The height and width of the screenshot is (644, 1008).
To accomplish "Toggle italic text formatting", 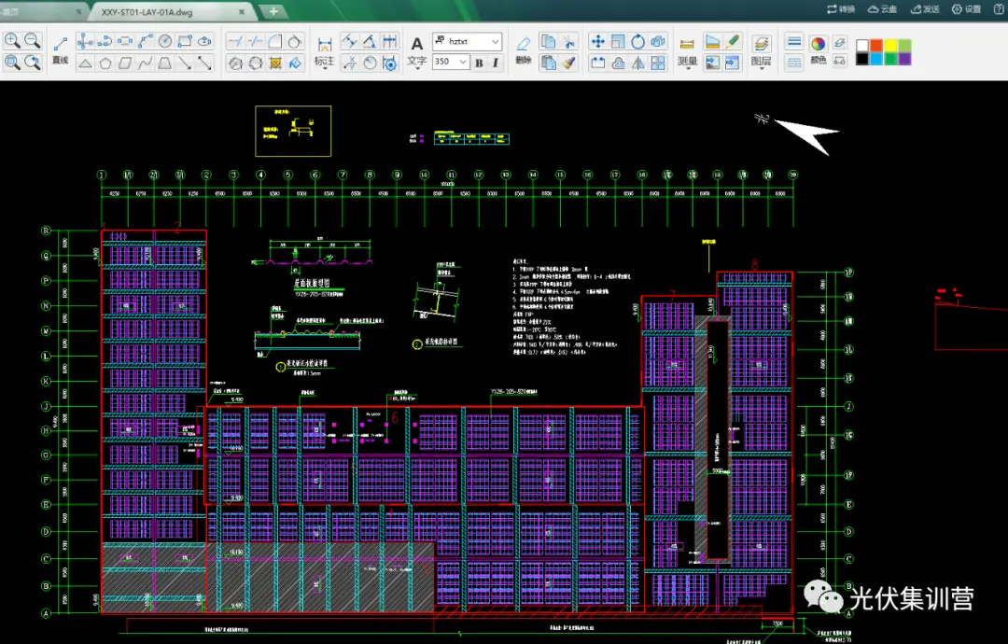I will pyautogui.click(x=495, y=63).
